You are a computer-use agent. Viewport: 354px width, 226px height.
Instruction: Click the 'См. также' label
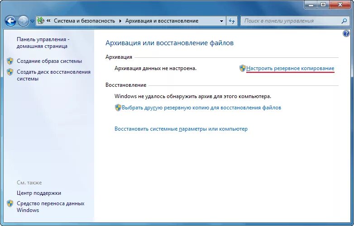29,183
